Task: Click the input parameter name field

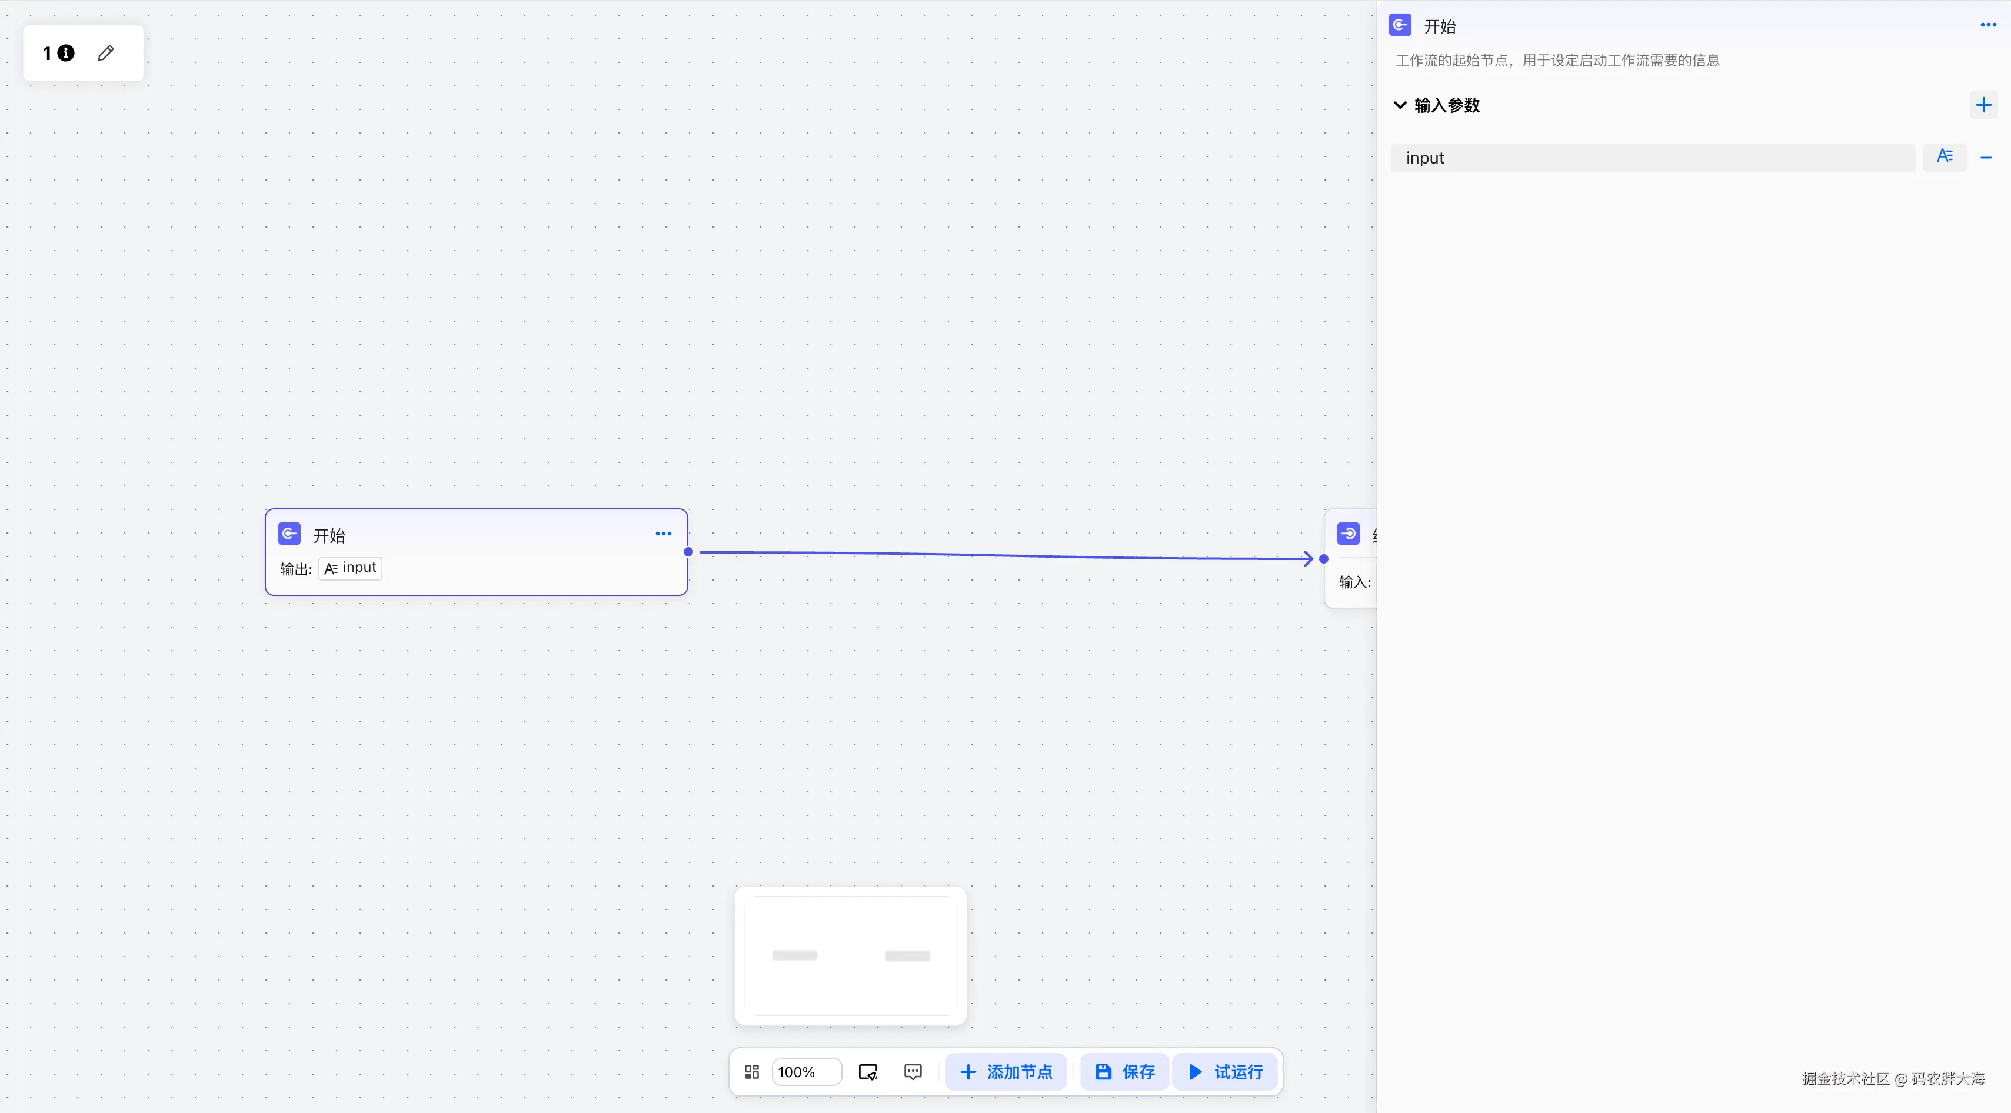Action: tap(1652, 158)
